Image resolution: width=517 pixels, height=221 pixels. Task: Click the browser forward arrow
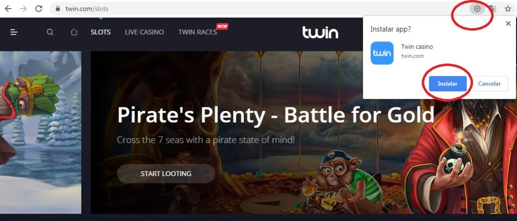[23, 9]
